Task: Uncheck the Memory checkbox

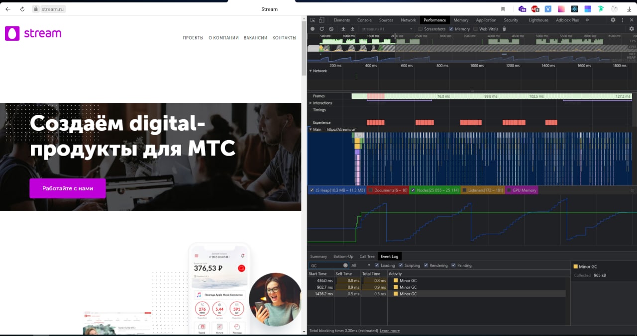Action: tap(451, 29)
